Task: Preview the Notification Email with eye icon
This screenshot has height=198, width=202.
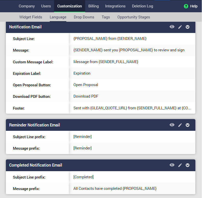Action: (172, 27)
